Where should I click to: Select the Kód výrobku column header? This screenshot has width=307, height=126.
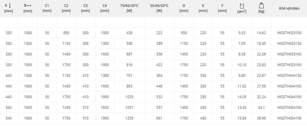(x=289, y=8)
